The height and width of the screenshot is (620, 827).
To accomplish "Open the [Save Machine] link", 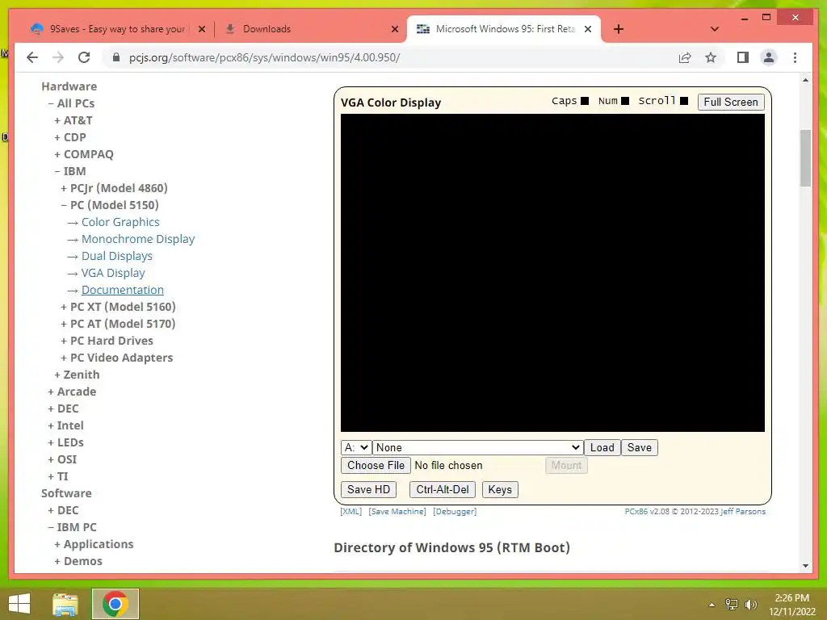I will pos(397,511).
